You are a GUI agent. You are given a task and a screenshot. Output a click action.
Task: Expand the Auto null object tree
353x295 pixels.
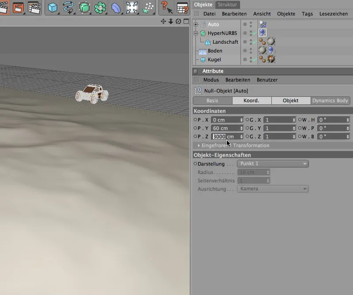[195, 24]
